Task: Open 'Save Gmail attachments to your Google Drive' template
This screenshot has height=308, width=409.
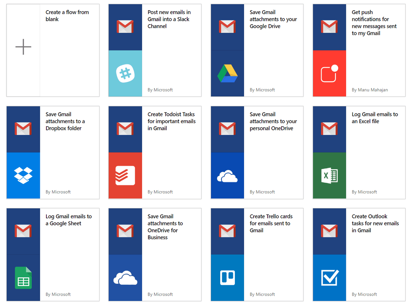Action: click(x=273, y=19)
